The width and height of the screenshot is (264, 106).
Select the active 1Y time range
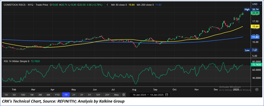click(x=66, y=95)
